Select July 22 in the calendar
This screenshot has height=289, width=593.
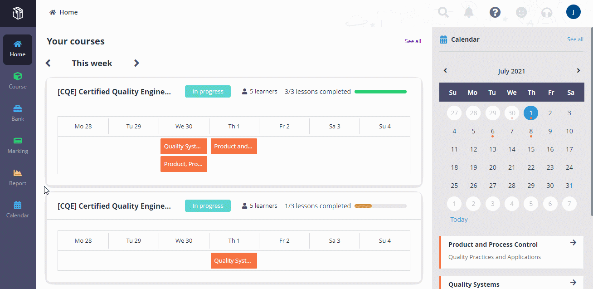tap(531, 167)
